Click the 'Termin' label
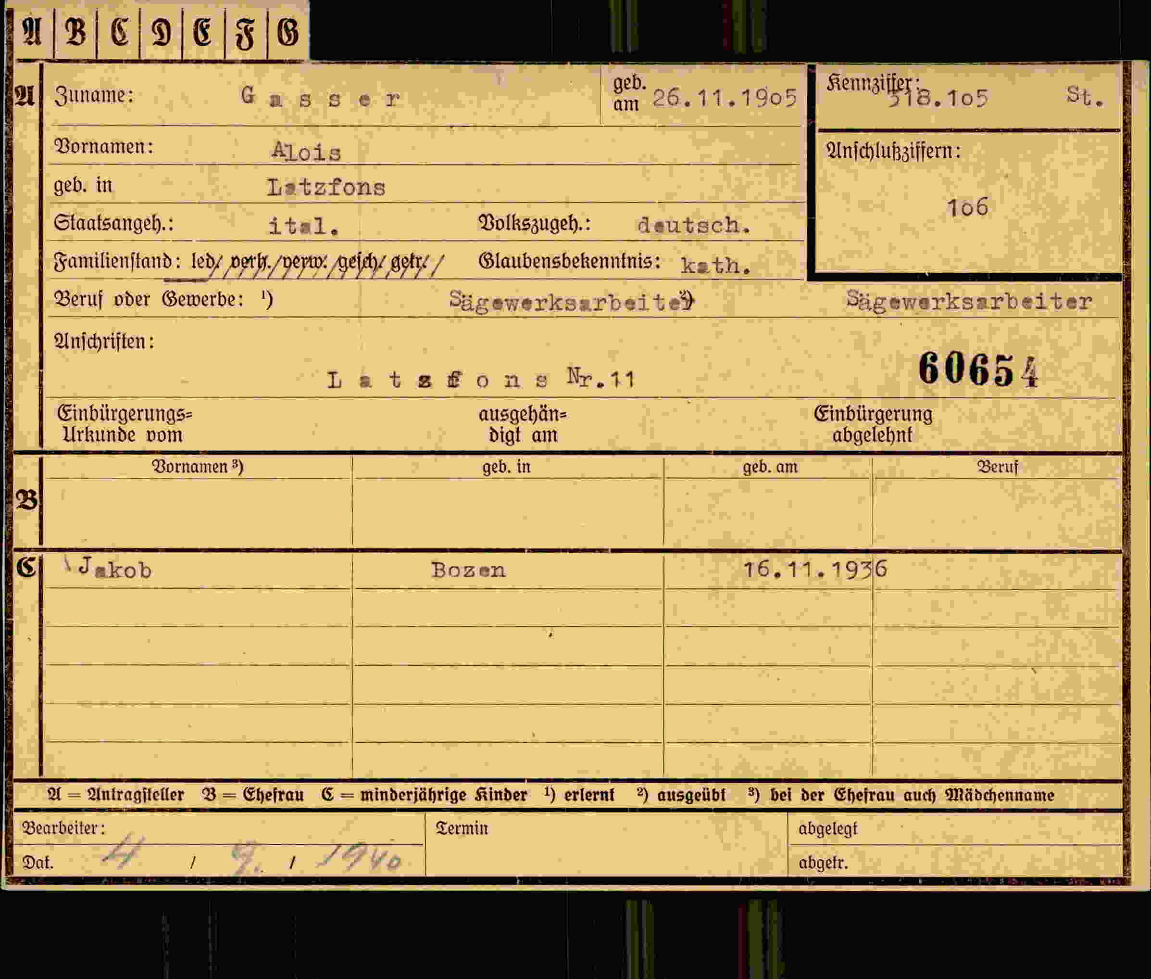The height and width of the screenshot is (979, 1151). point(462,828)
